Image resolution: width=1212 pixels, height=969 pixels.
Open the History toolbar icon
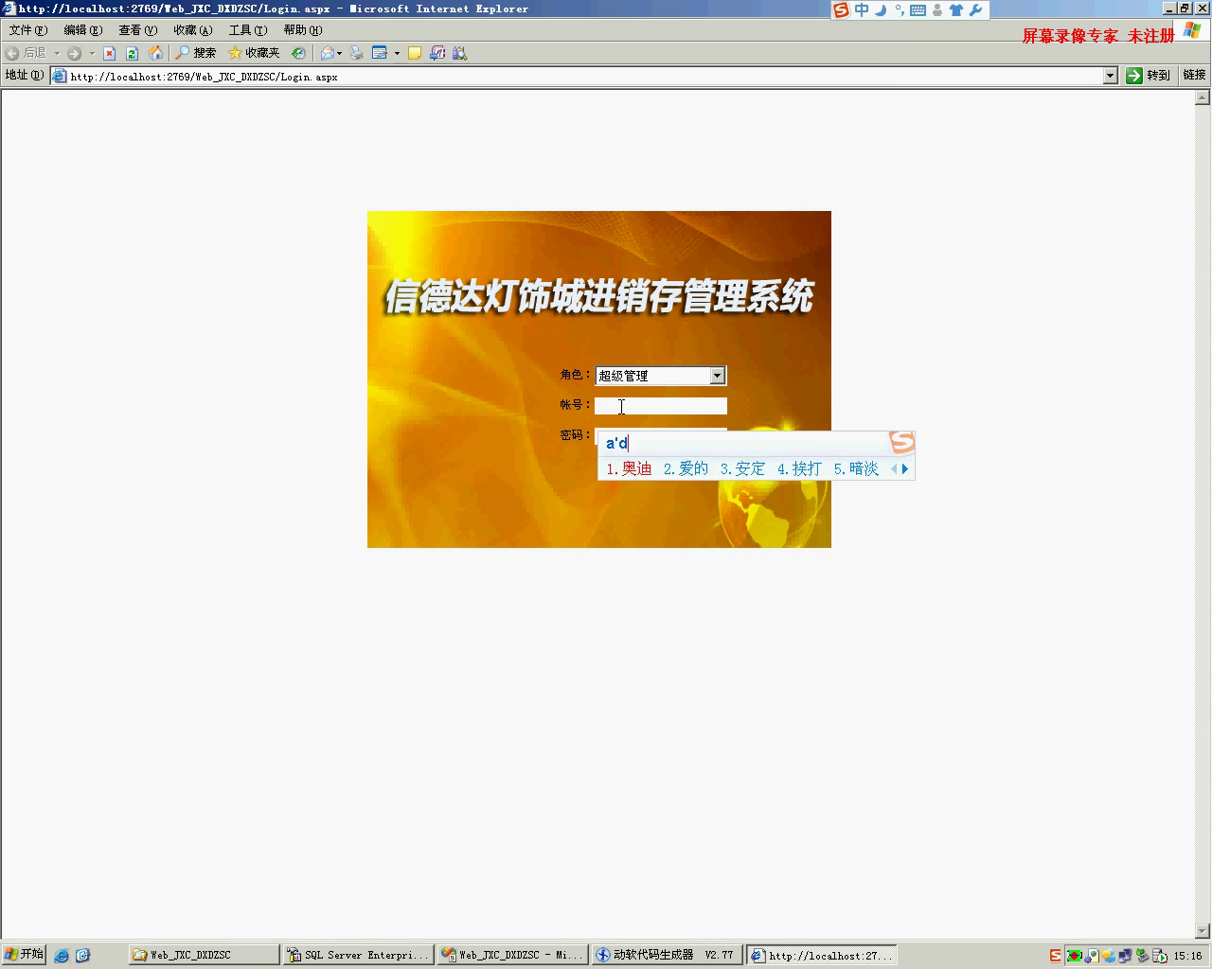(298, 54)
